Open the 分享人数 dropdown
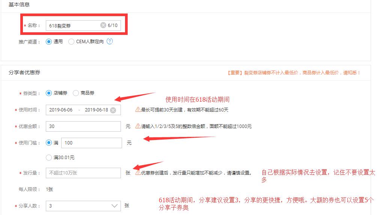Screen dimensions: 377x215 (83, 206)
